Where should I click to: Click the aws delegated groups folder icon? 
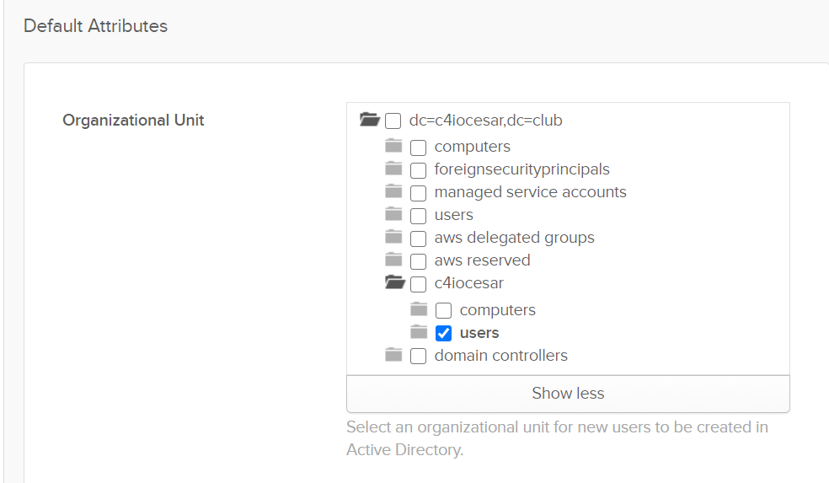point(393,237)
